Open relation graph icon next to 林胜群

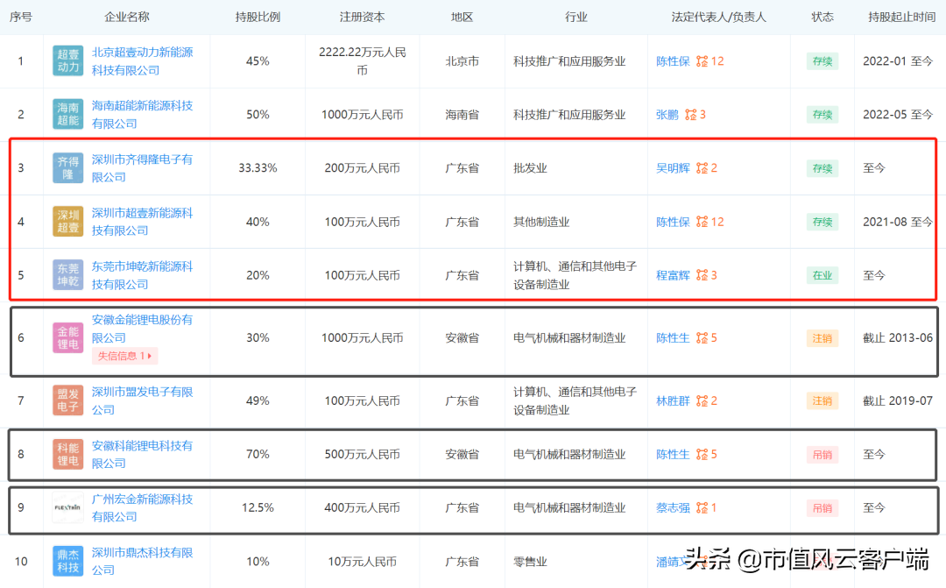(x=702, y=400)
